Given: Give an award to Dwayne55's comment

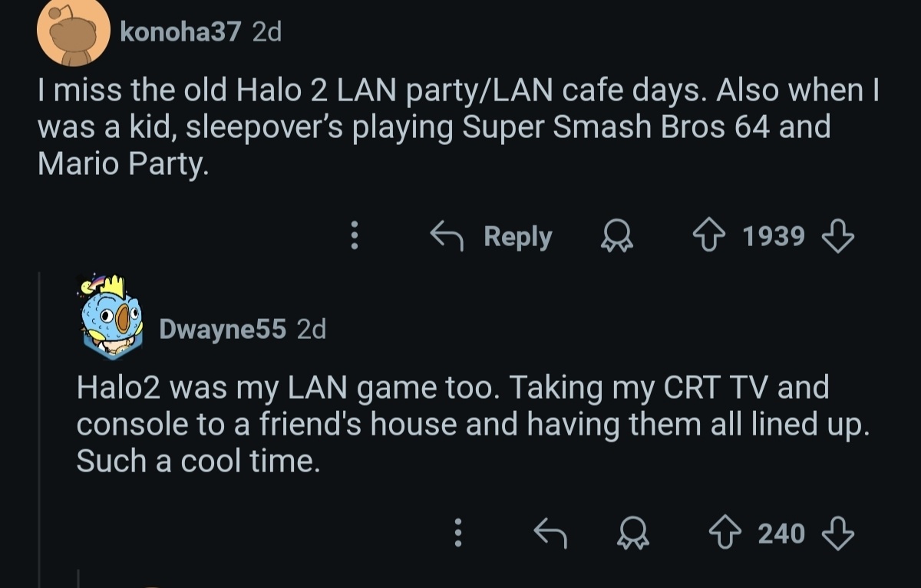Looking at the screenshot, I should pos(632,532).
